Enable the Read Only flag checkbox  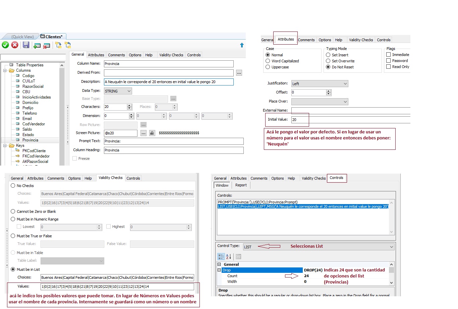pos(389,67)
